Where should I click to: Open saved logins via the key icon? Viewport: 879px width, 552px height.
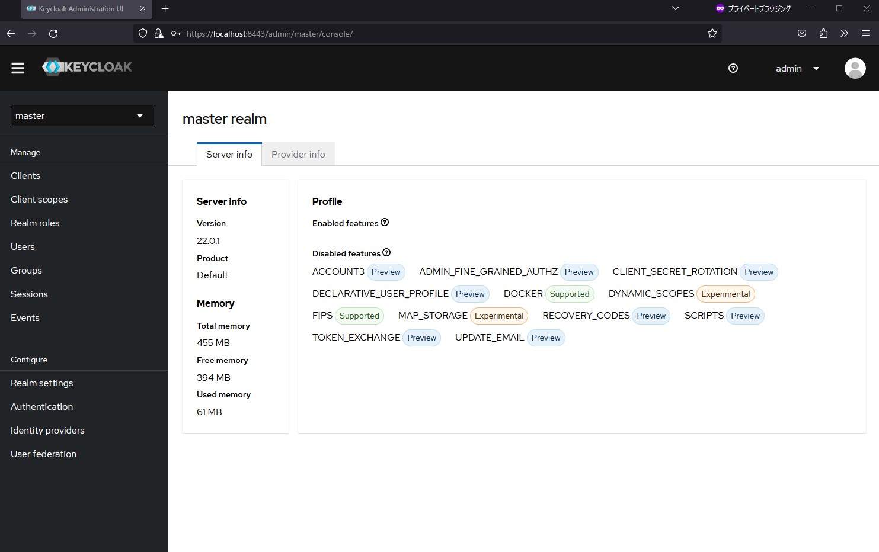point(175,34)
